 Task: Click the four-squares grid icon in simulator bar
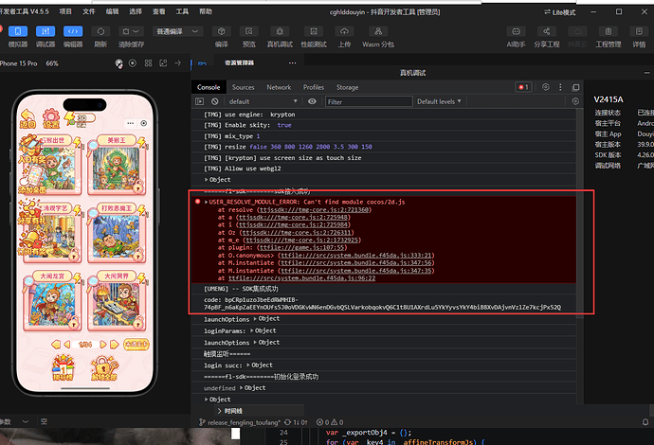pyautogui.click(x=148, y=63)
